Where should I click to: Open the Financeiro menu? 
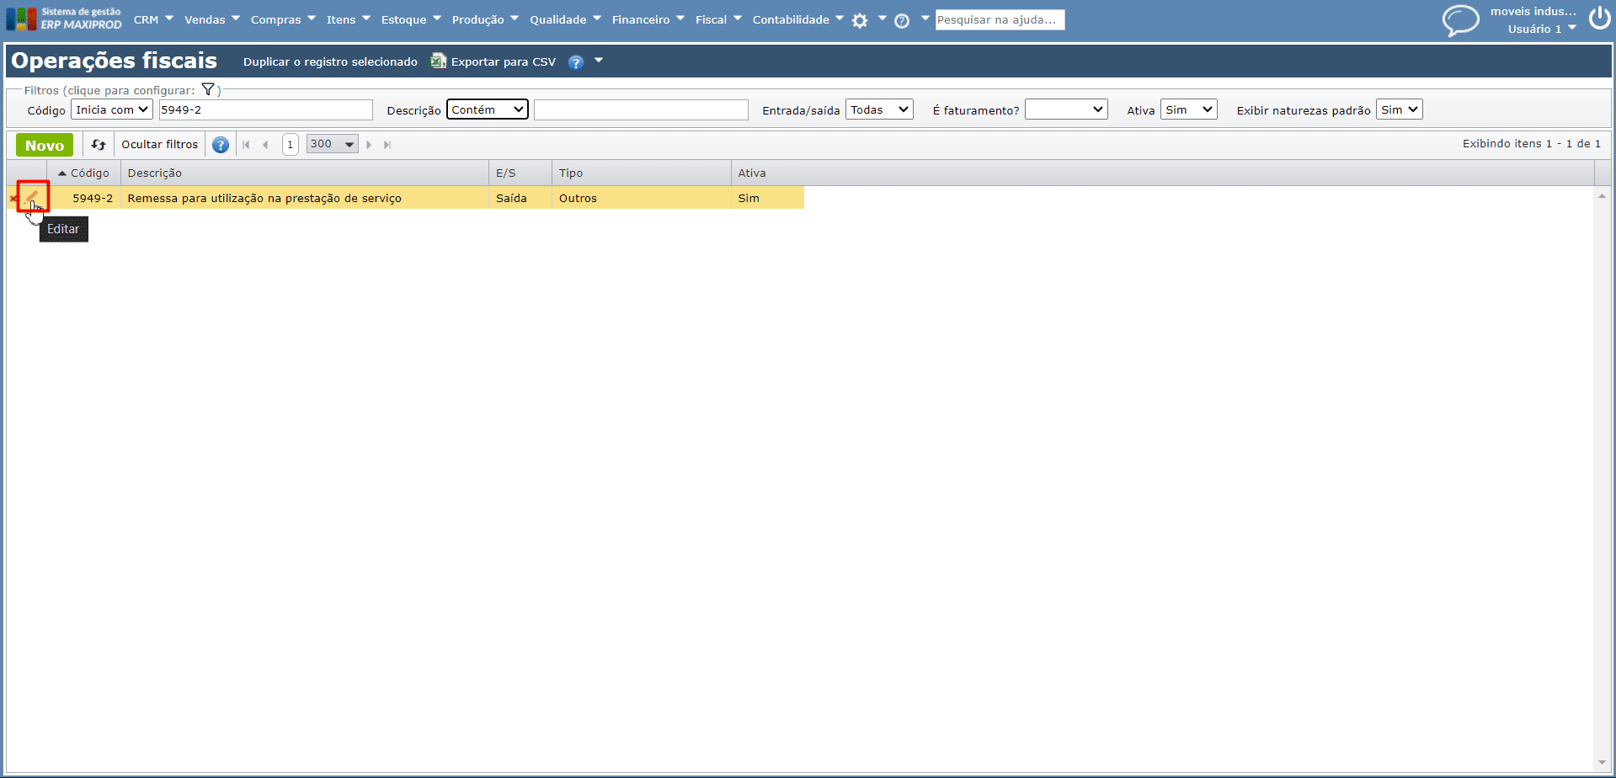pos(648,19)
